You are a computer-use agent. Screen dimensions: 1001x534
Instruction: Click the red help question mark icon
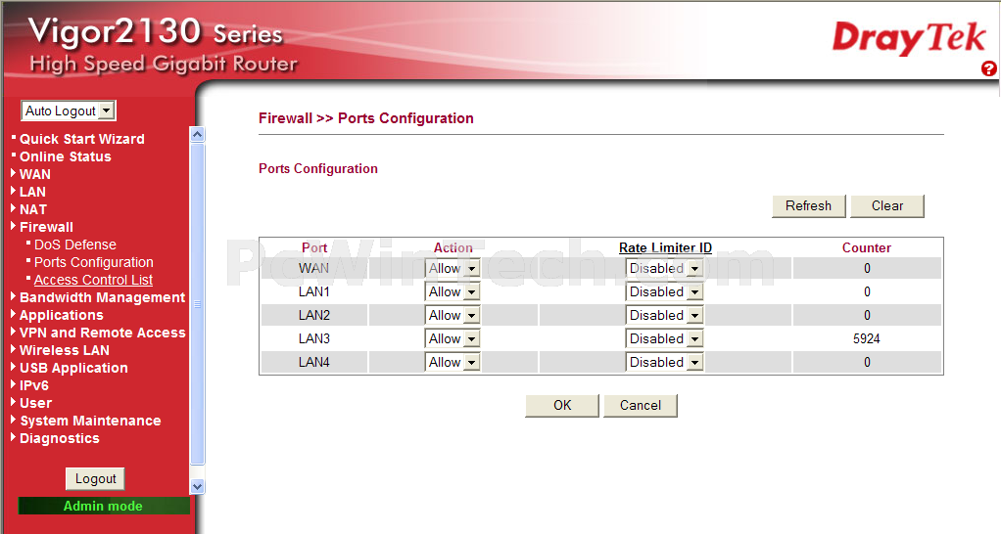point(989,68)
